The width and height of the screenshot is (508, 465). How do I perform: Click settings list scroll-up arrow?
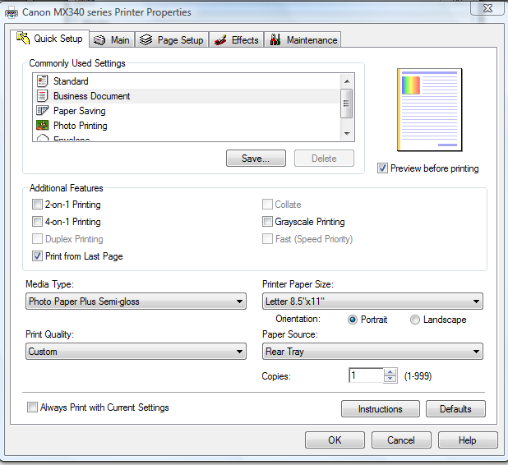tap(347, 81)
